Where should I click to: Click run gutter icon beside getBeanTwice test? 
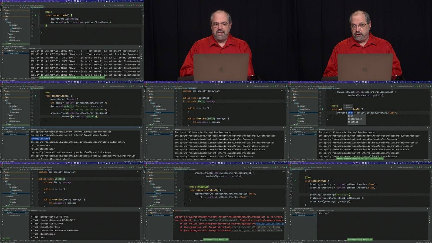(x=295, y=181)
